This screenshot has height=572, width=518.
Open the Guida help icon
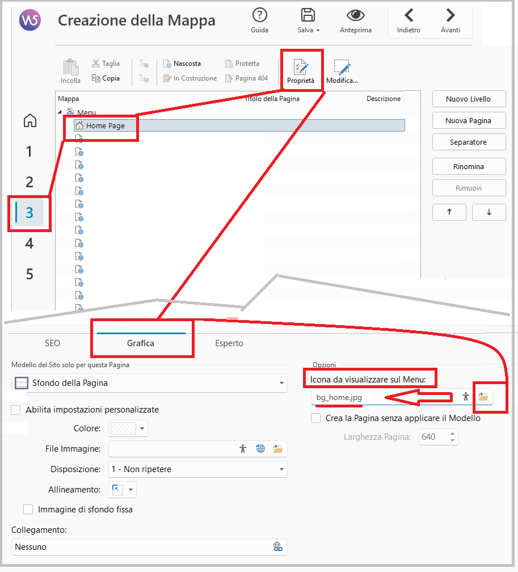[x=259, y=16]
